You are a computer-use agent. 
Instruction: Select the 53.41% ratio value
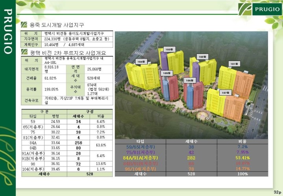(x=243, y=158)
